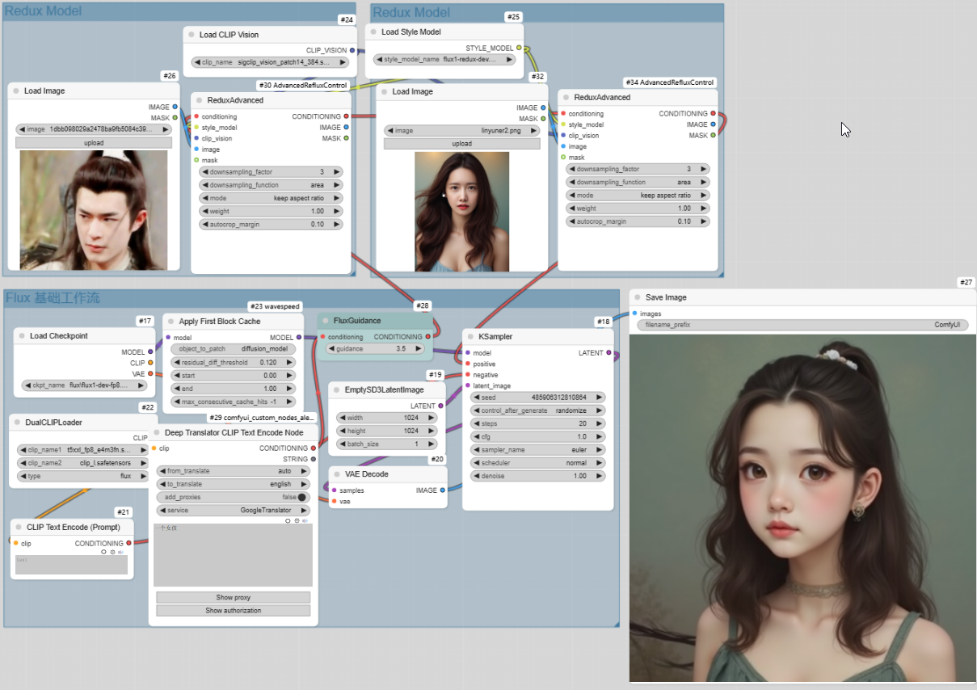
Task: Click the KSampler LATENT output port
Action: click(609, 353)
